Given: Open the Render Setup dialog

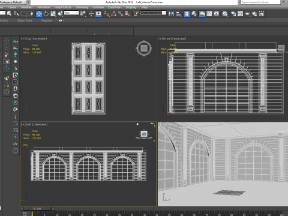Looking at the screenshot, I should 233,14.
